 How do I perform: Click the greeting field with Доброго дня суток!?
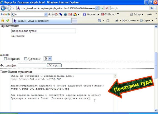point(44,31)
